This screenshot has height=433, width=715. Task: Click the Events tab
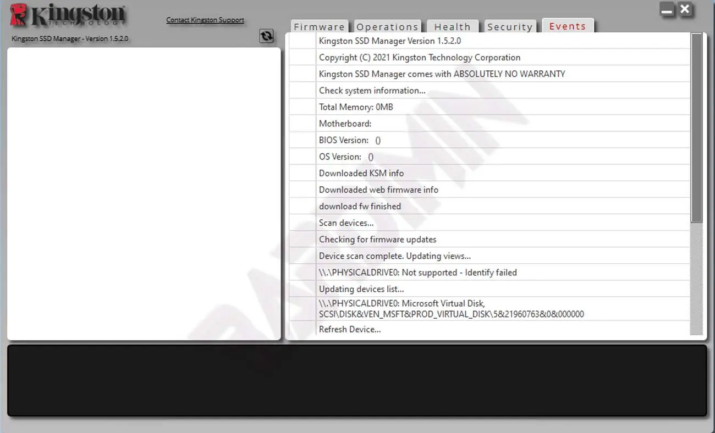coord(568,26)
